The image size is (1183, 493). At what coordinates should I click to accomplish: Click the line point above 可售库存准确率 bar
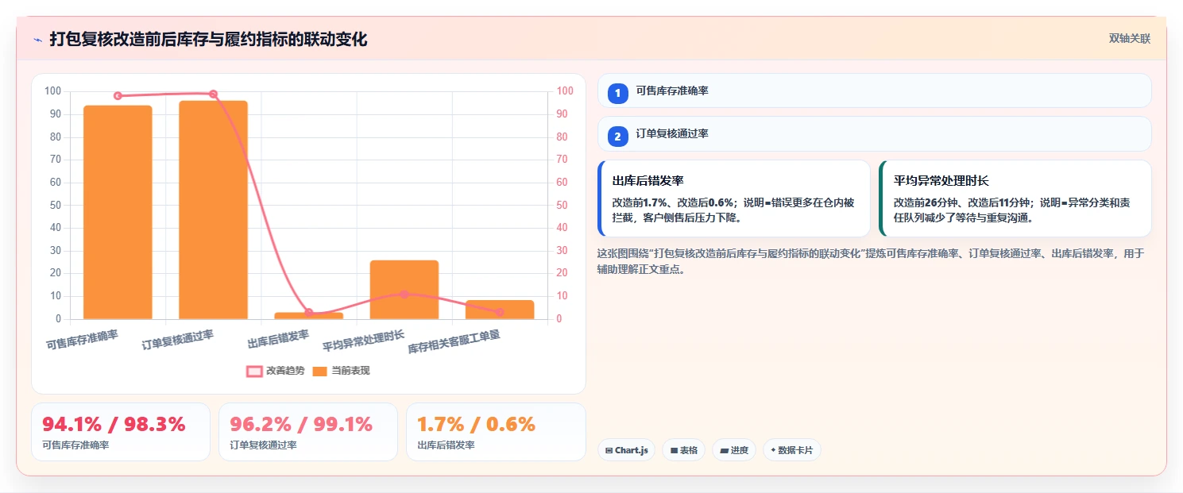(x=118, y=96)
